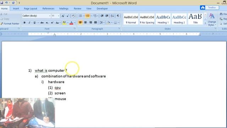Image resolution: width=227 pixels, height=128 pixels.
Task: Open the font size dropdown
Action: click(59, 16)
